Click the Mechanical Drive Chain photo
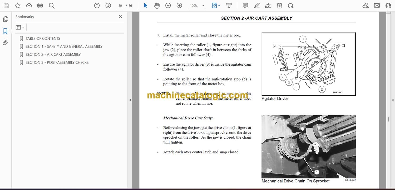395x190 pixels. click(309, 147)
